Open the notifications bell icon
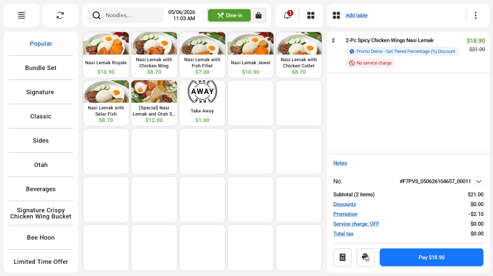493x276 pixels. 287,15
